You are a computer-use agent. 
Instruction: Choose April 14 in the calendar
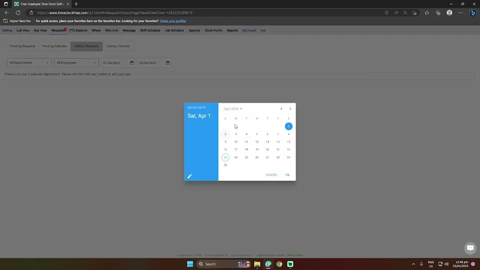278,142
